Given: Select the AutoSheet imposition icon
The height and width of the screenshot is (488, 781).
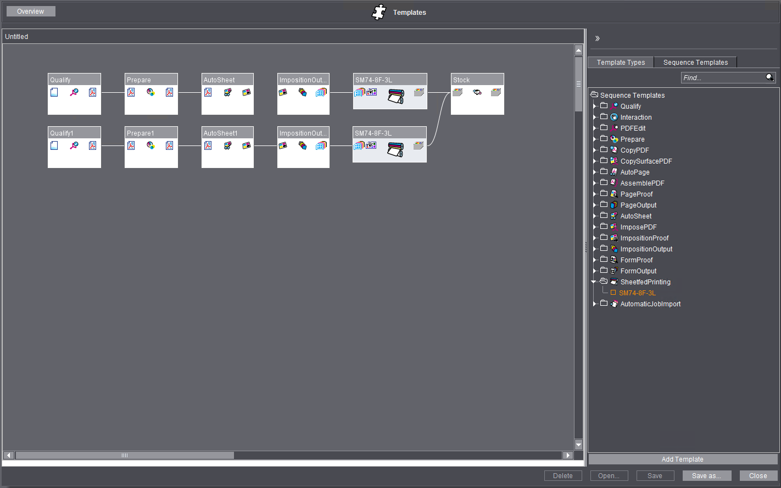Looking at the screenshot, I should click(x=227, y=92).
